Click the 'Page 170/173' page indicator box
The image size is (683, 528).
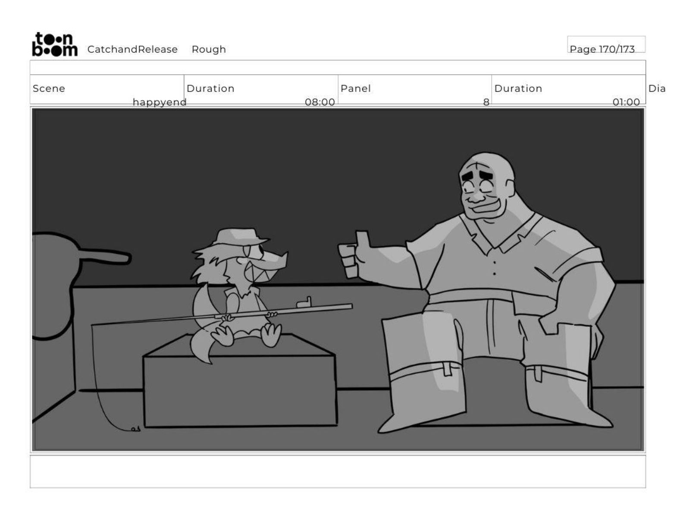click(x=606, y=44)
